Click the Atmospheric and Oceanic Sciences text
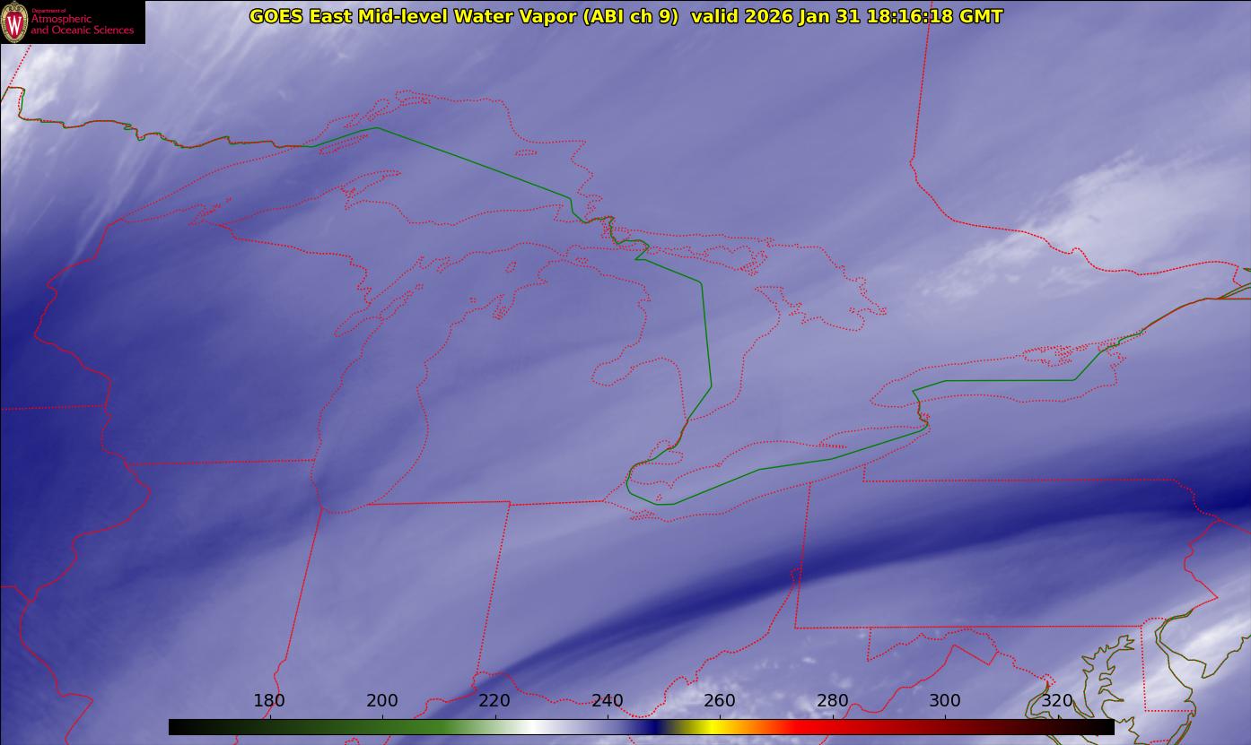Screen dimensions: 1251x745 [82, 24]
